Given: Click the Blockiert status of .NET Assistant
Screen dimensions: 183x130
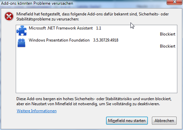Looking at the screenshot, I should 168,34.
